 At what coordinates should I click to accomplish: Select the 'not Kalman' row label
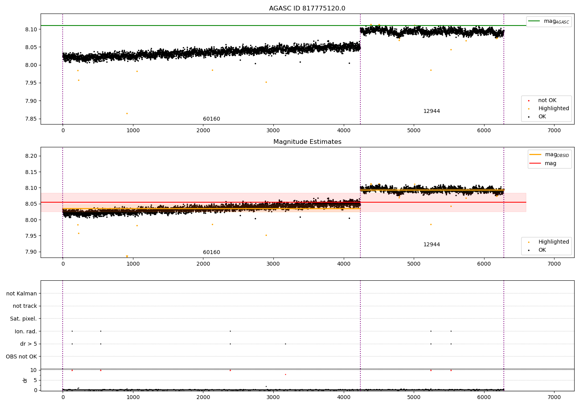pyautogui.click(x=22, y=293)
